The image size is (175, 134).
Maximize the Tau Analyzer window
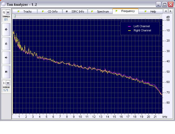165,4
